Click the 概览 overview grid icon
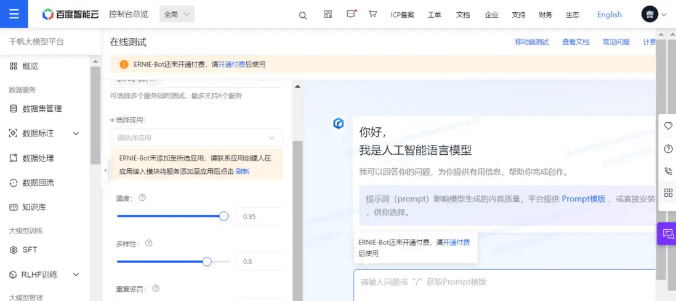 point(14,66)
